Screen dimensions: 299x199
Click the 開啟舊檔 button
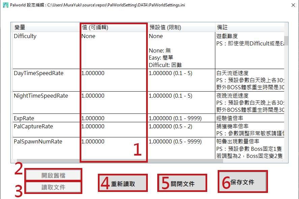[x=53, y=175]
